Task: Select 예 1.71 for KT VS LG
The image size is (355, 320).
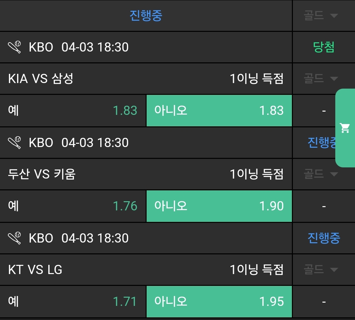Action: [x=73, y=302]
